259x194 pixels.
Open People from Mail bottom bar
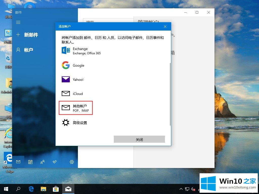click(42, 162)
